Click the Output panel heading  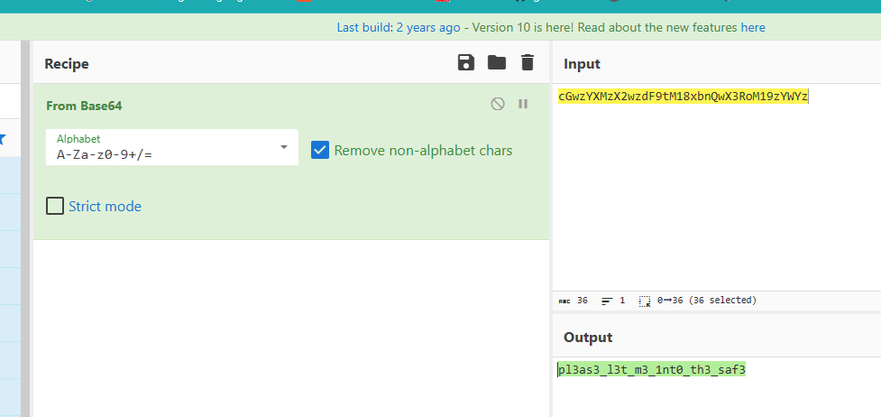coord(588,337)
